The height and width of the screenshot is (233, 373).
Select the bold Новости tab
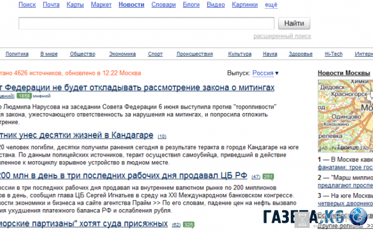(132, 5)
